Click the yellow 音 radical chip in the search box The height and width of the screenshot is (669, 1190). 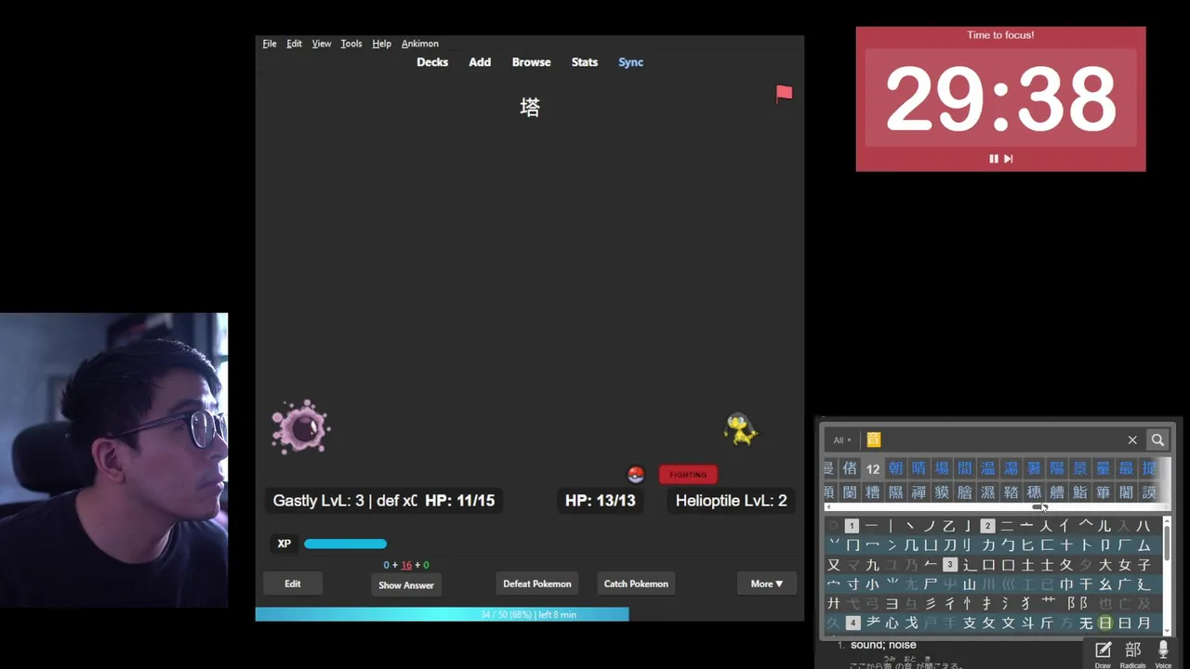[x=873, y=439]
